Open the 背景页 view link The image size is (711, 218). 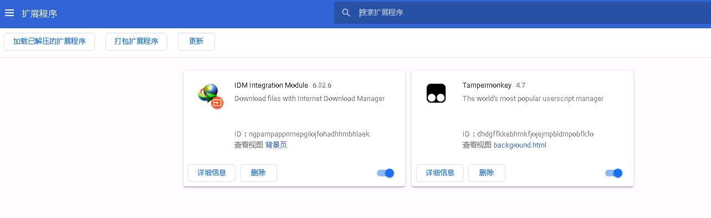pos(276,145)
